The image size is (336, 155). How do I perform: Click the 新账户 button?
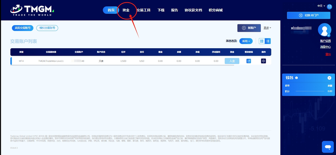pos(249,28)
